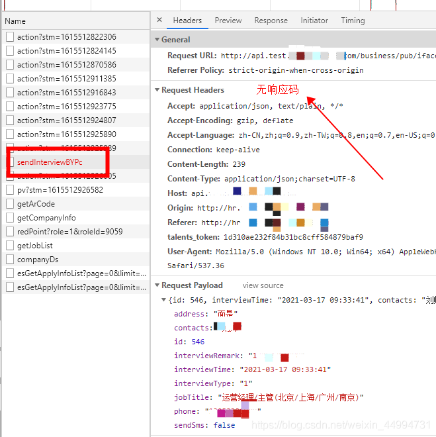Tick checkbox next to getJobList
The image size is (436, 437).
pyautogui.click(x=10, y=246)
